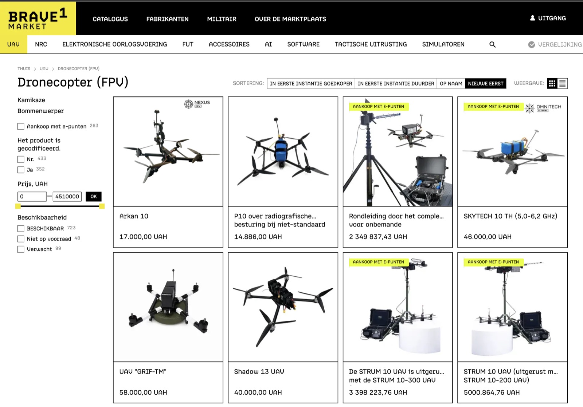Switch to grid view display
The image size is (583, 407).
point(552,83)
